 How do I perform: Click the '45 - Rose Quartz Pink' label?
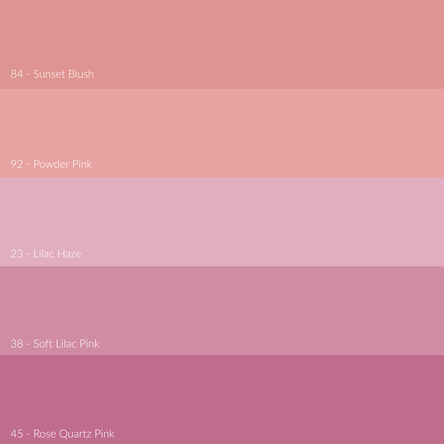(x=62, y=434)
